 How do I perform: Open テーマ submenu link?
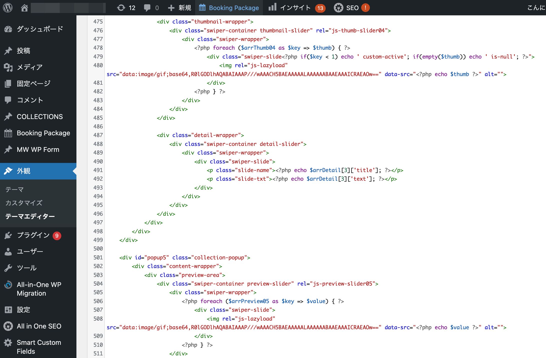pyautogui.click(x=14, y=189)
